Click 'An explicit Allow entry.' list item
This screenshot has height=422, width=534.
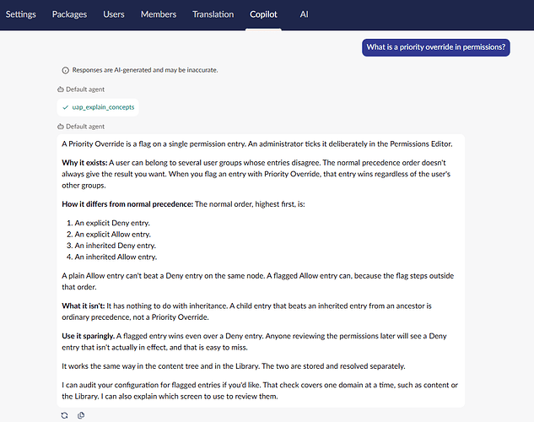(112, 234)
